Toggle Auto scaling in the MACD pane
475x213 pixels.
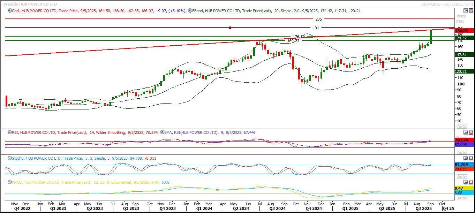click(461, 198)
